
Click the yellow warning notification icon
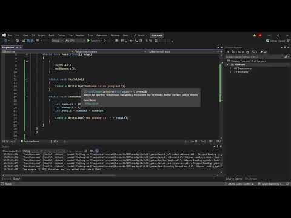click(255, 35)
